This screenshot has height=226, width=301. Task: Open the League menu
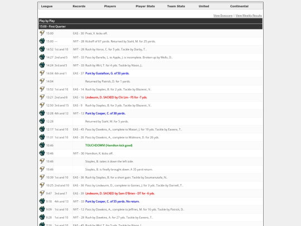point(47,6)
